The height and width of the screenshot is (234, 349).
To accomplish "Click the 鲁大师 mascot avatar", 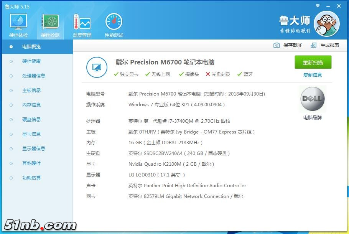I will (x=326, y=24).
